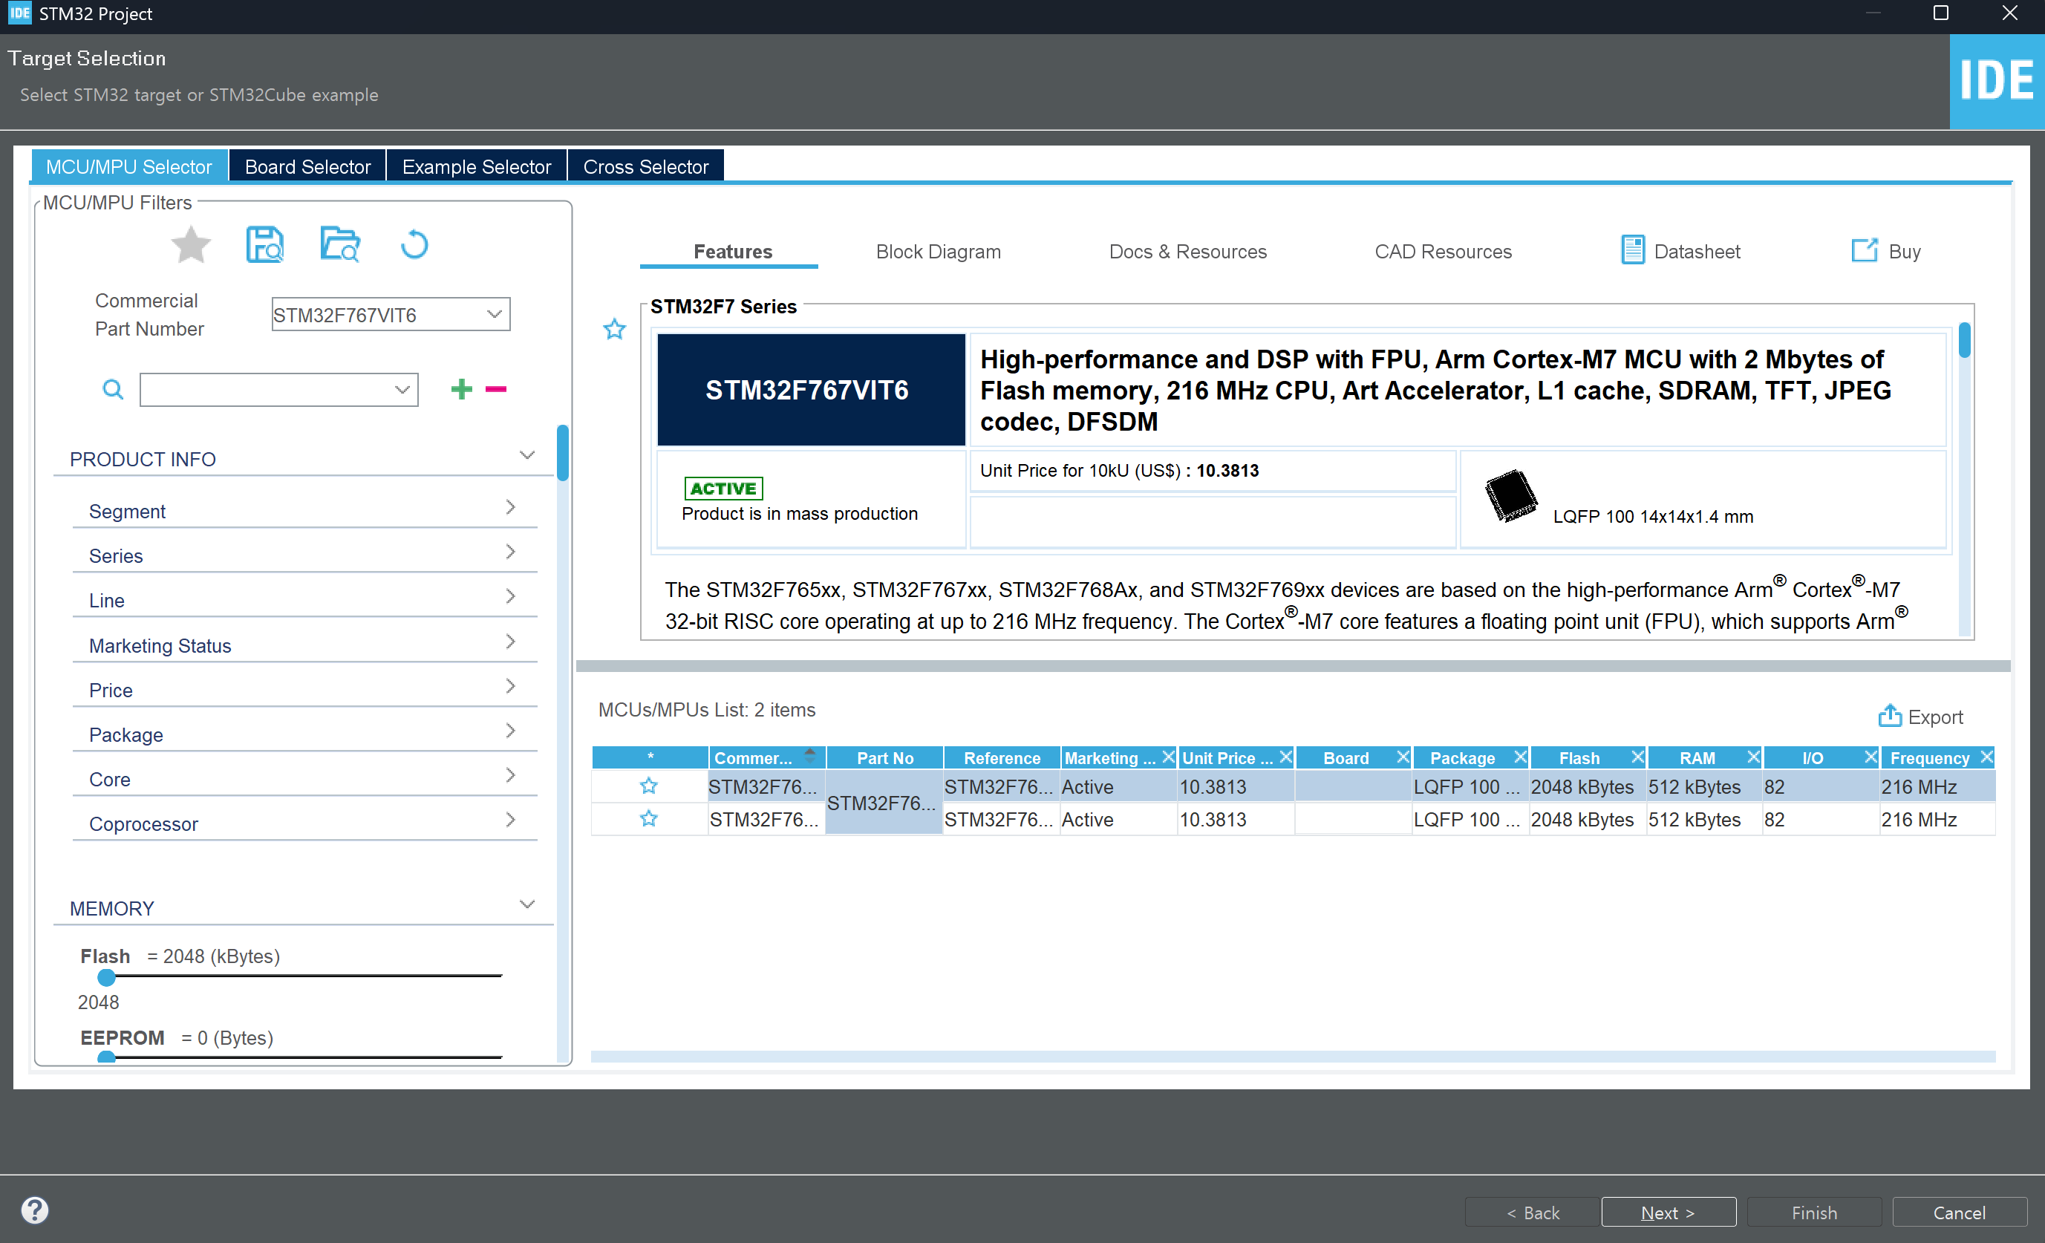Screen dimensions: 2045x1243
Task: Open the Docs & Resources tab
Action: [x=1187, y=252]
